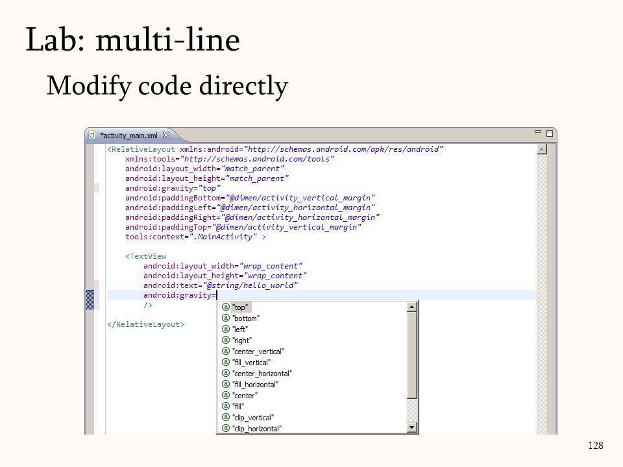This screenshot has height=467, width=623.
Task: Click the autocomplete popup scrollbar thumb
Action: (411, 355)
